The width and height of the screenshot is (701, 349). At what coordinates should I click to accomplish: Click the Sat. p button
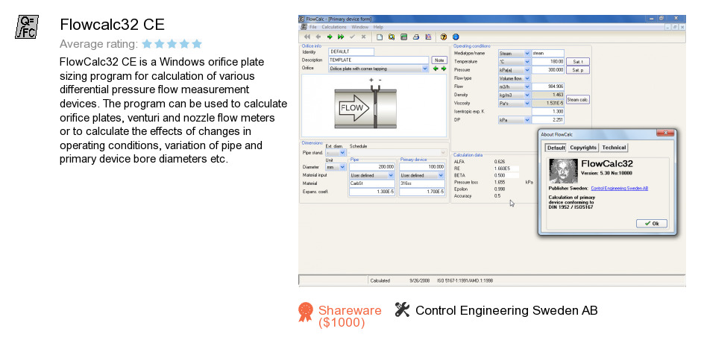(578, 70)
